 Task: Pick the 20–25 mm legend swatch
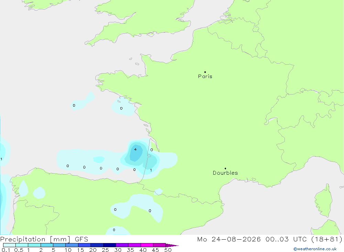tap(97, 245)
